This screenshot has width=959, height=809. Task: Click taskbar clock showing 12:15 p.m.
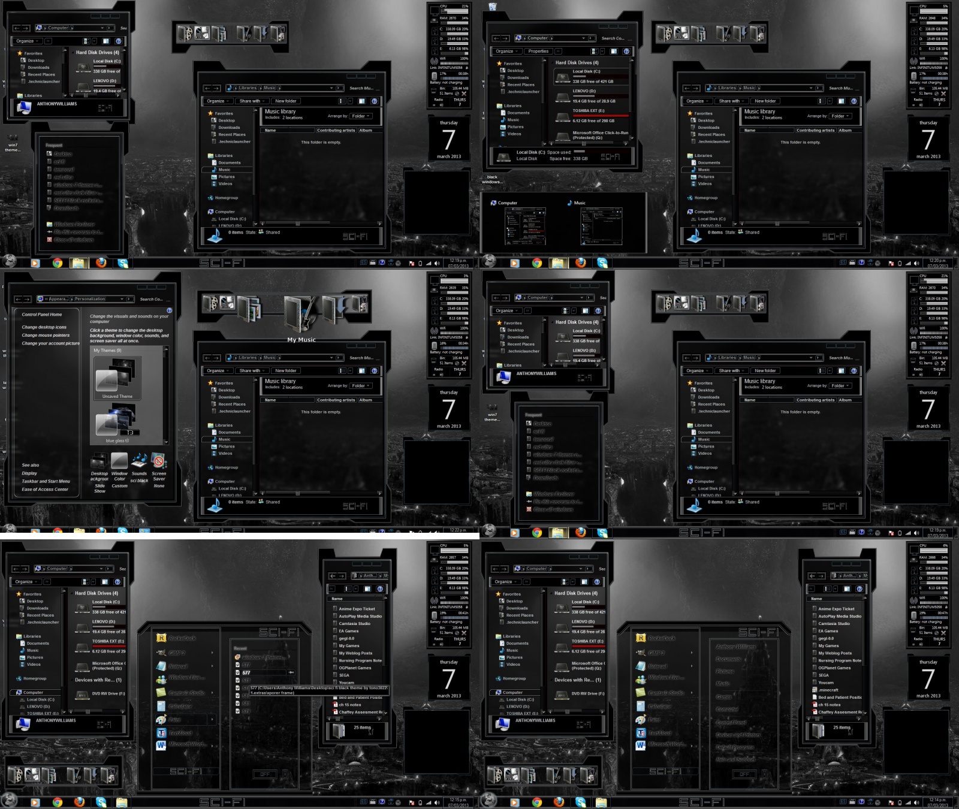pos(458,802)
